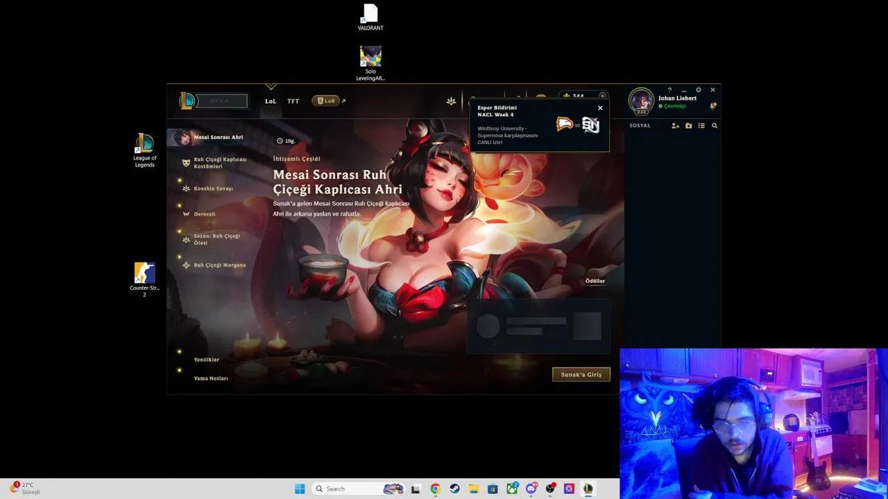Viewport: 888px width, 499px height.
Task: Open Google Chrome from taskbar
Action: [x=435, y=489]
